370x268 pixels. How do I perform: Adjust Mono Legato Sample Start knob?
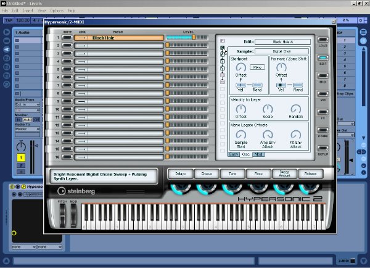(x=241, y=135)
